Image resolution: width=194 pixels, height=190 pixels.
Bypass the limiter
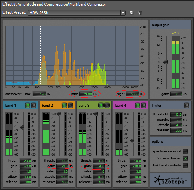(187, 105)
